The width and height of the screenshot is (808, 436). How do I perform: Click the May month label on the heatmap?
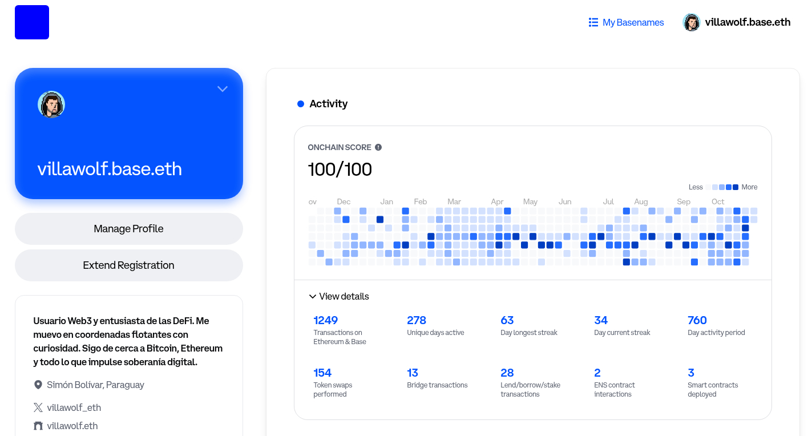(x=530, y=201)
